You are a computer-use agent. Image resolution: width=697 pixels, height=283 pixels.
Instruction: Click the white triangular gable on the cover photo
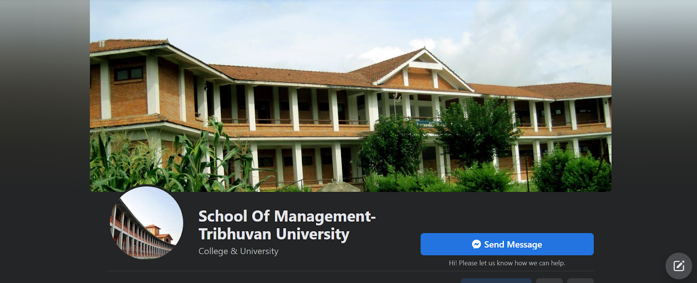coord(425,62)
